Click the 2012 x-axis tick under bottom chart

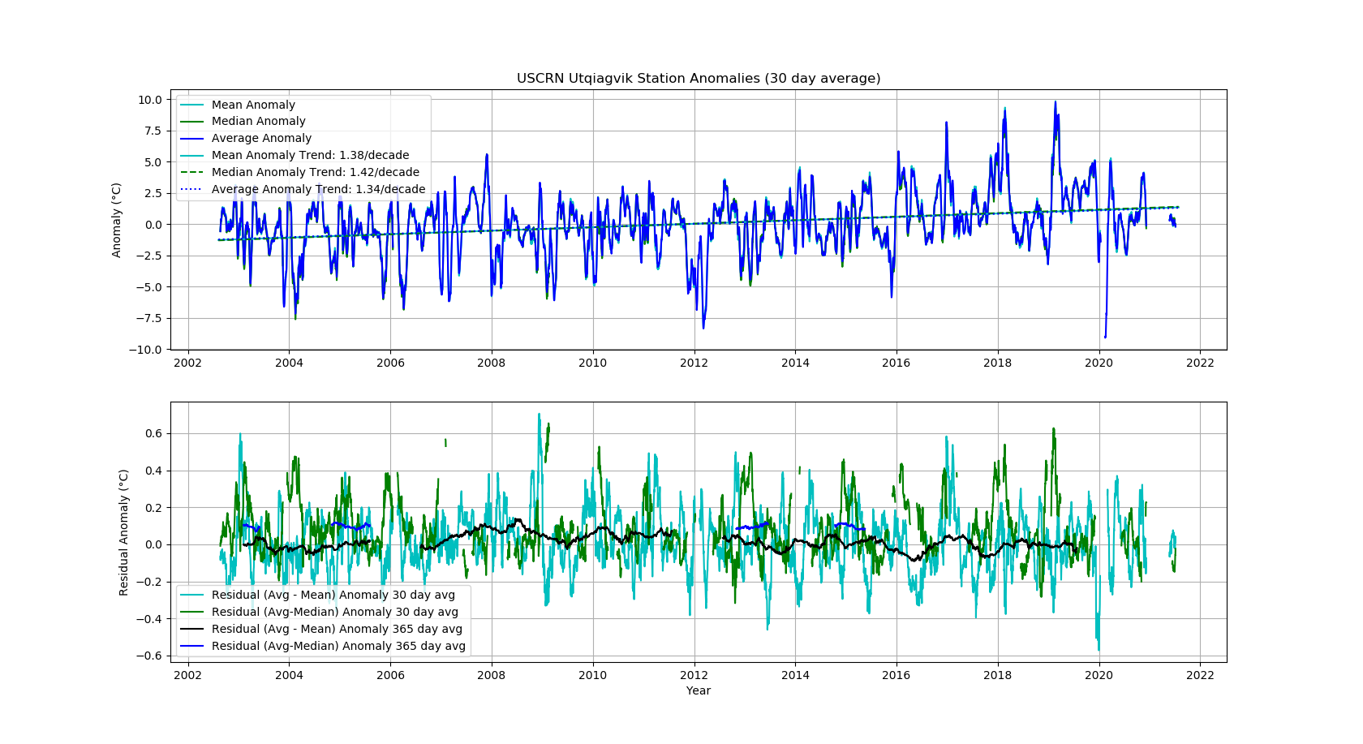[694, 676]
